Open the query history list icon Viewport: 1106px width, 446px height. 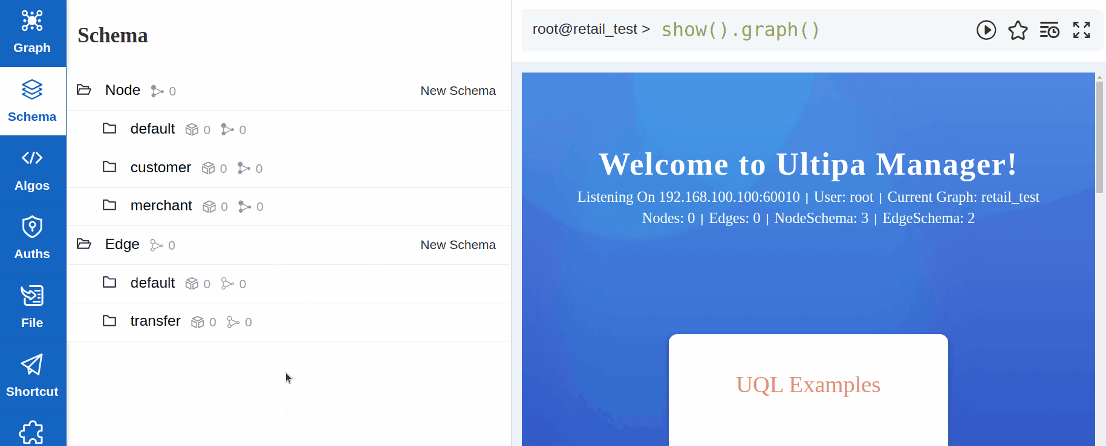[x=1050, y=30]
